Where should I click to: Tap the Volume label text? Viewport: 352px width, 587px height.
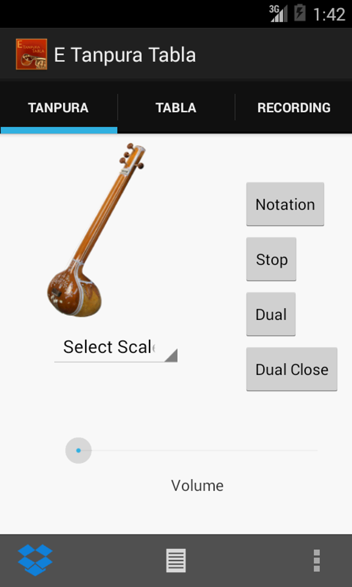pyautogui.click(x=197, y=485)
